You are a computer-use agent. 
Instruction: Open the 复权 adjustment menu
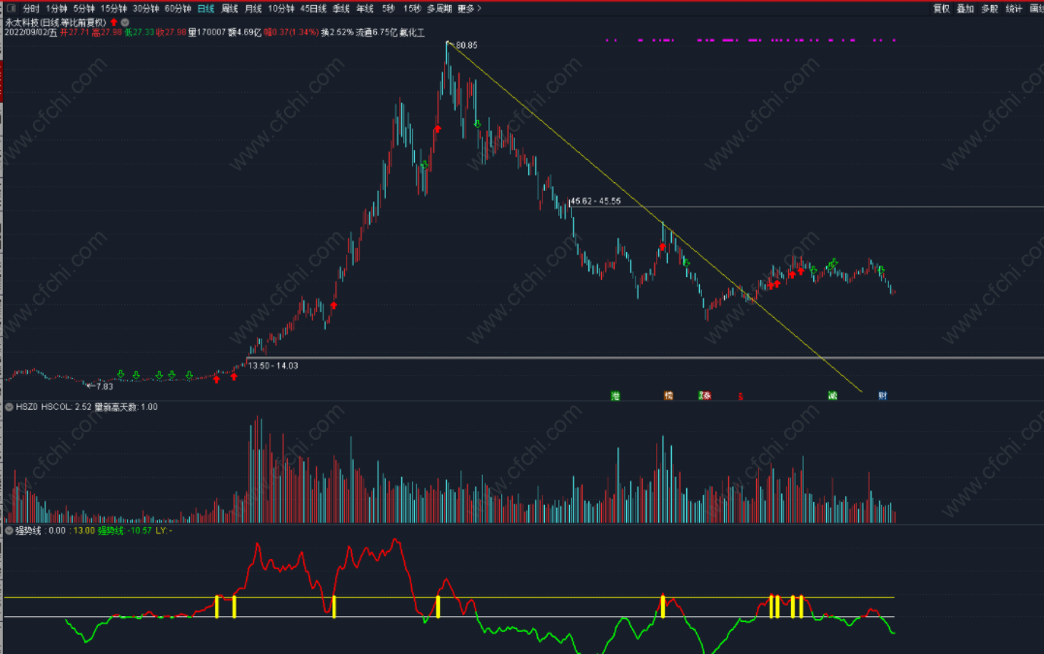[941, 9]
